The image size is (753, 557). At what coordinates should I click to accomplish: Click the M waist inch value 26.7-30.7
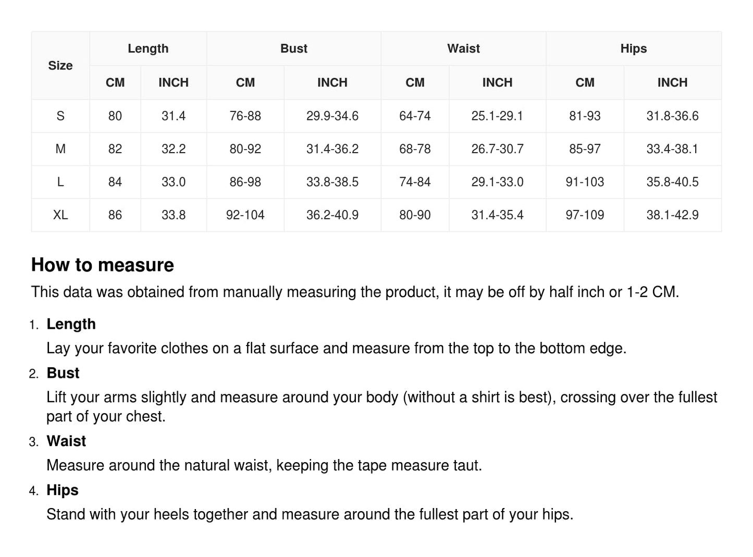497,149
